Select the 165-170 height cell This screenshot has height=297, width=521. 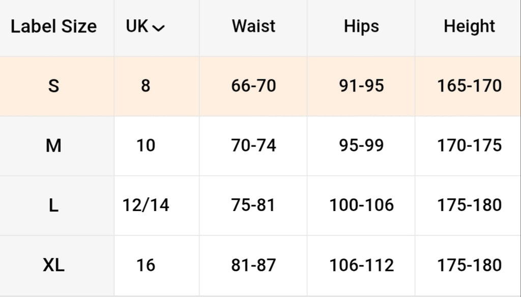pyautogui.click(x=469, y=86)
